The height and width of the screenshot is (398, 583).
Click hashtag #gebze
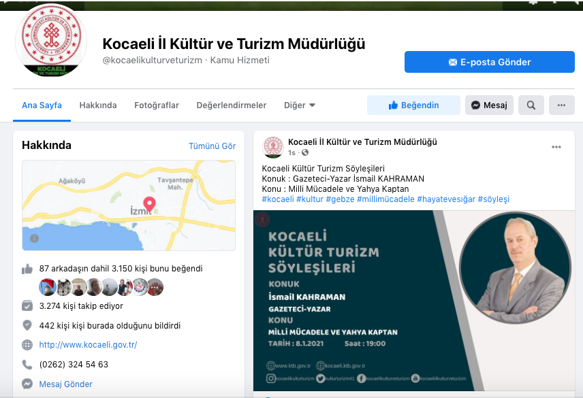(340, 199)
